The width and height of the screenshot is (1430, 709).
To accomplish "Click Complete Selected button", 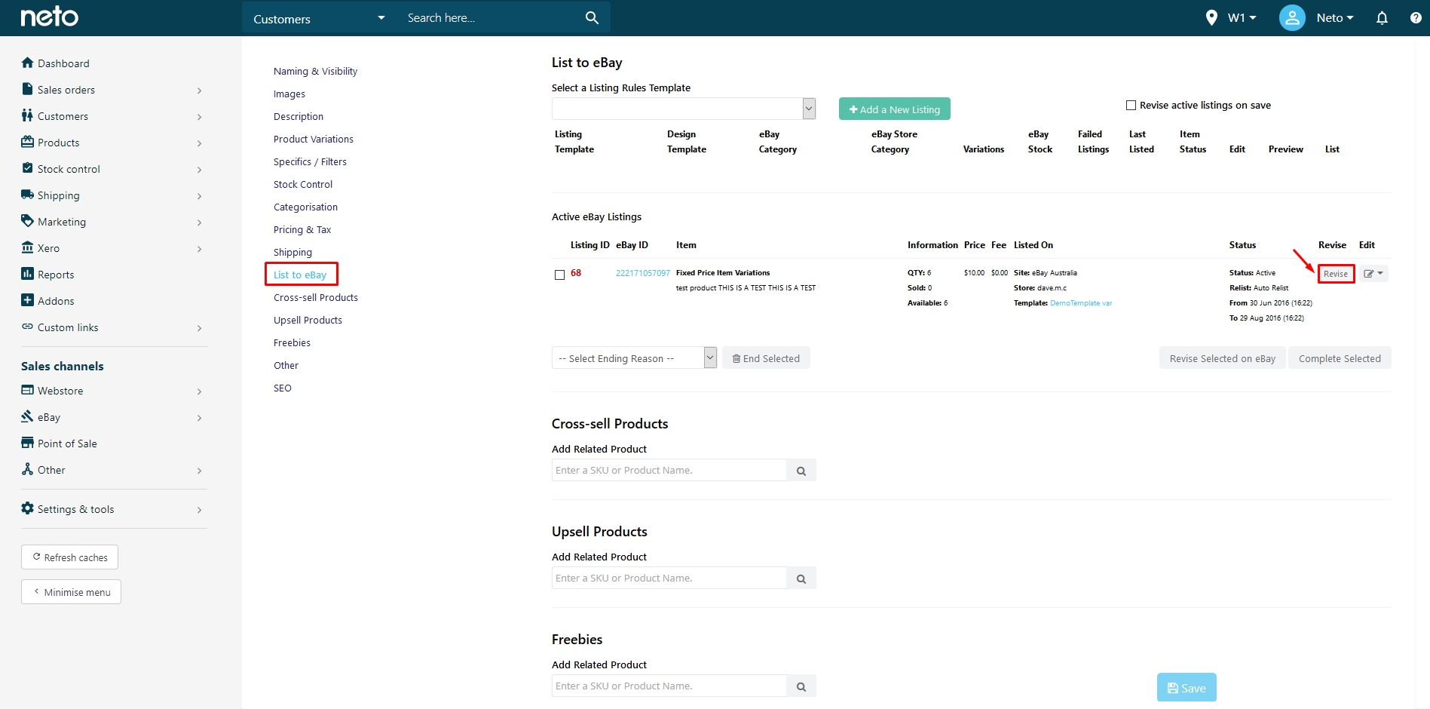I will click(x=1340, y=358).
